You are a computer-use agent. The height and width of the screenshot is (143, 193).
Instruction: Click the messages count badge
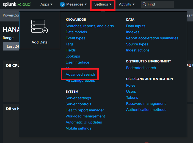[62, 4]
